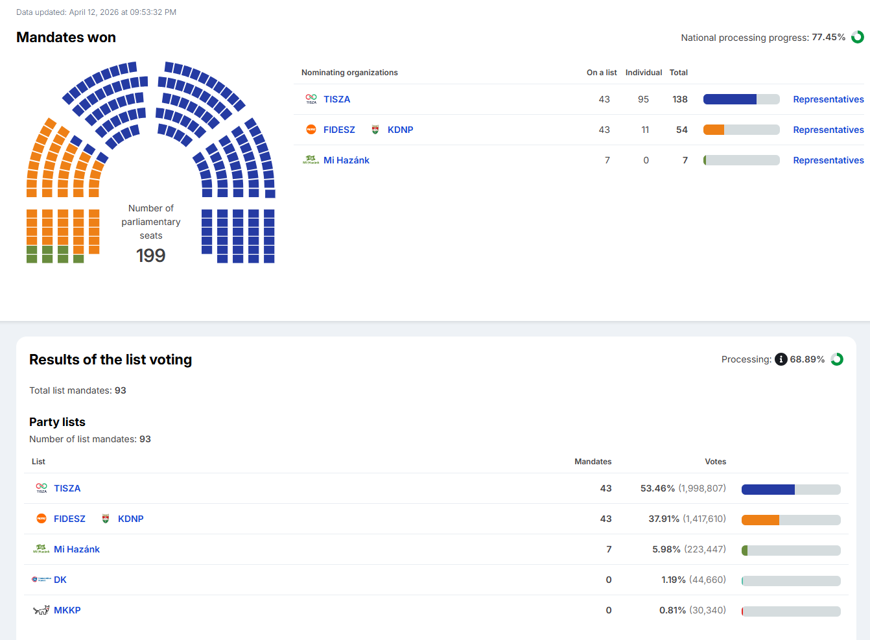
Task: Click the KDNP crest icon in party lists
Action: click(x=105, y=519)
